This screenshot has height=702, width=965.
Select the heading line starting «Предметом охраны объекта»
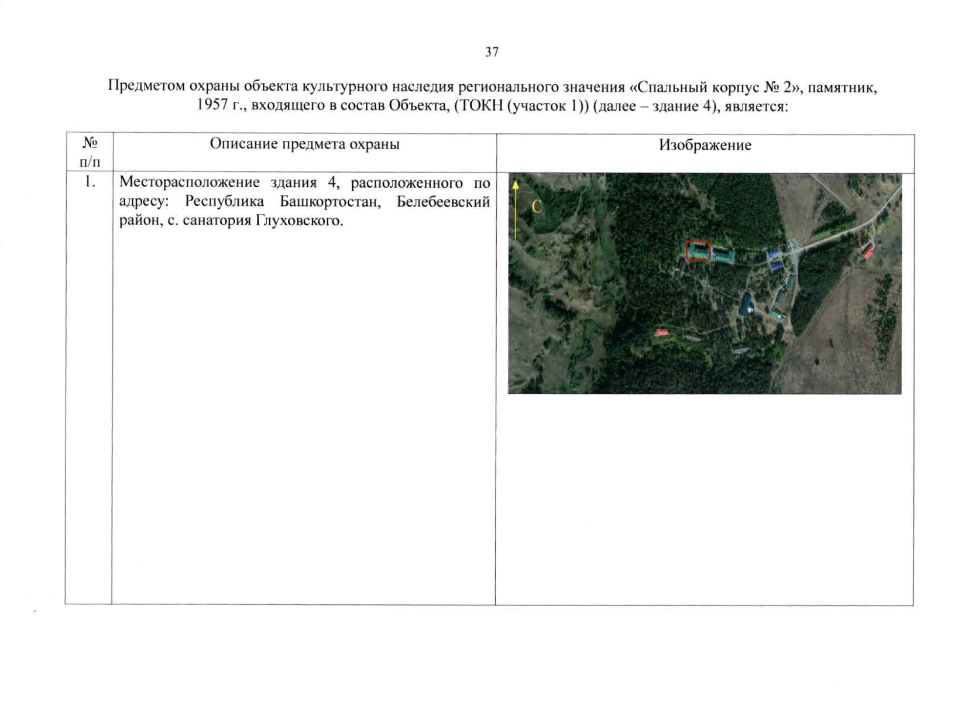[492, 87]
